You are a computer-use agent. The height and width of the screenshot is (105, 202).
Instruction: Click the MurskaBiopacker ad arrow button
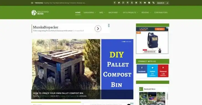coord(98,28)
